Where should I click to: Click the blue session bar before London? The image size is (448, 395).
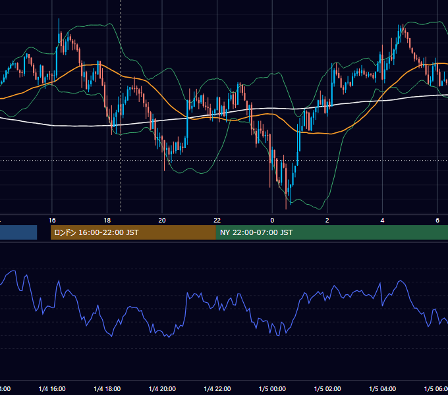18,232
